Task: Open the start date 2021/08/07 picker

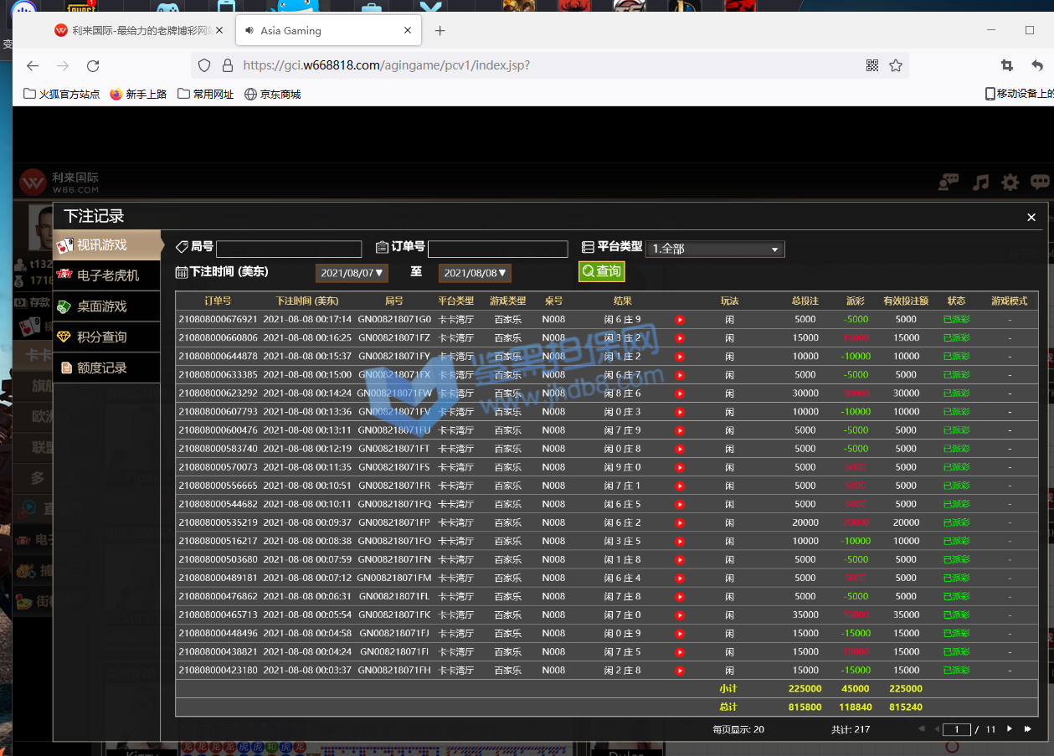Action: pos(352,273)
